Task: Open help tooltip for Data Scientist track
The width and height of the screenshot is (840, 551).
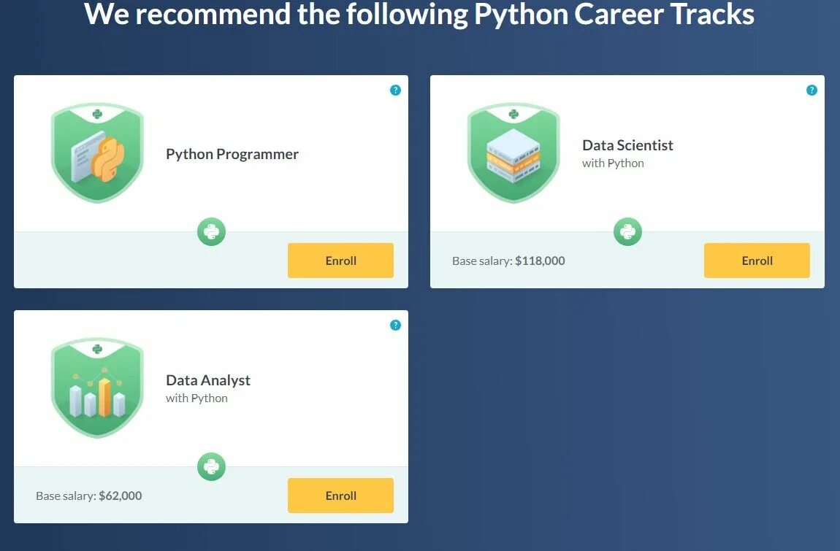Action: pyautogui.click(x=812, y=90)
